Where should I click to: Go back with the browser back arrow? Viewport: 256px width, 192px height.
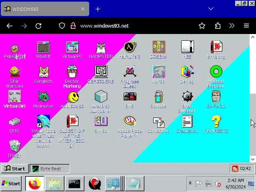click(x=10, y=26)
